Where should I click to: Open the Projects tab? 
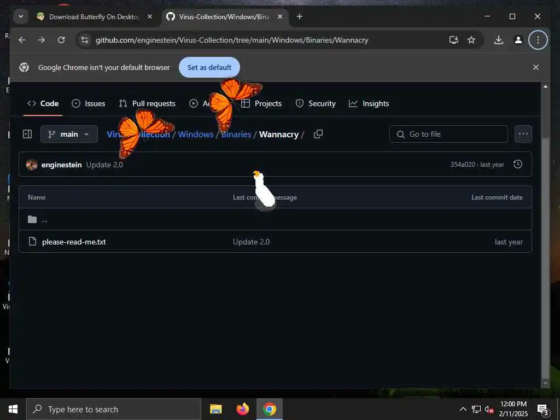click(x=261, y=103)
